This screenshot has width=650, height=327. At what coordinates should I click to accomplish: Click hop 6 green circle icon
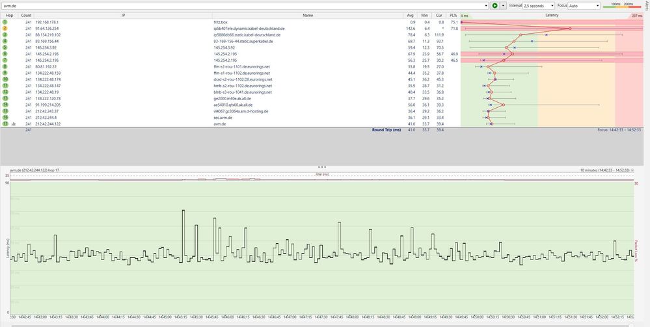(x=5, y=54)
